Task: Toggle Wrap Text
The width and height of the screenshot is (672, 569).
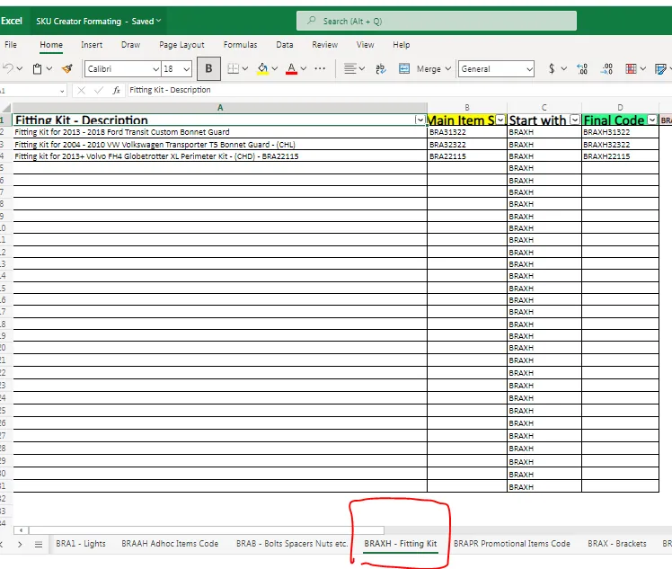Action: tap(381, 68)
